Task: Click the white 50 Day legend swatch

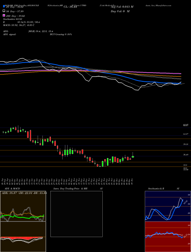Action: tap(4, 11)
